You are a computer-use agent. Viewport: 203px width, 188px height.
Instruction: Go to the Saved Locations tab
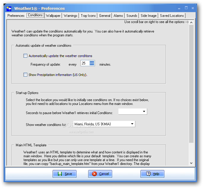click(172, 16)
